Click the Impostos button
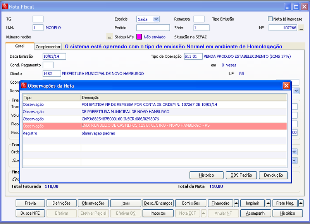This screenshot has width=310, height=224. [x=158, y=213]
